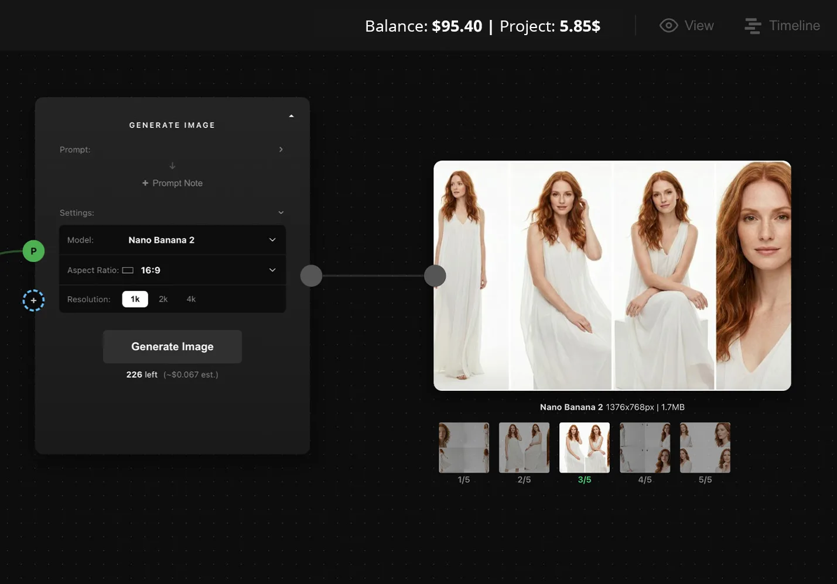Image resolution: width=837 pixels, height=584 pixels.
Task: Click the generate node output port
Action: pos(311,276)
